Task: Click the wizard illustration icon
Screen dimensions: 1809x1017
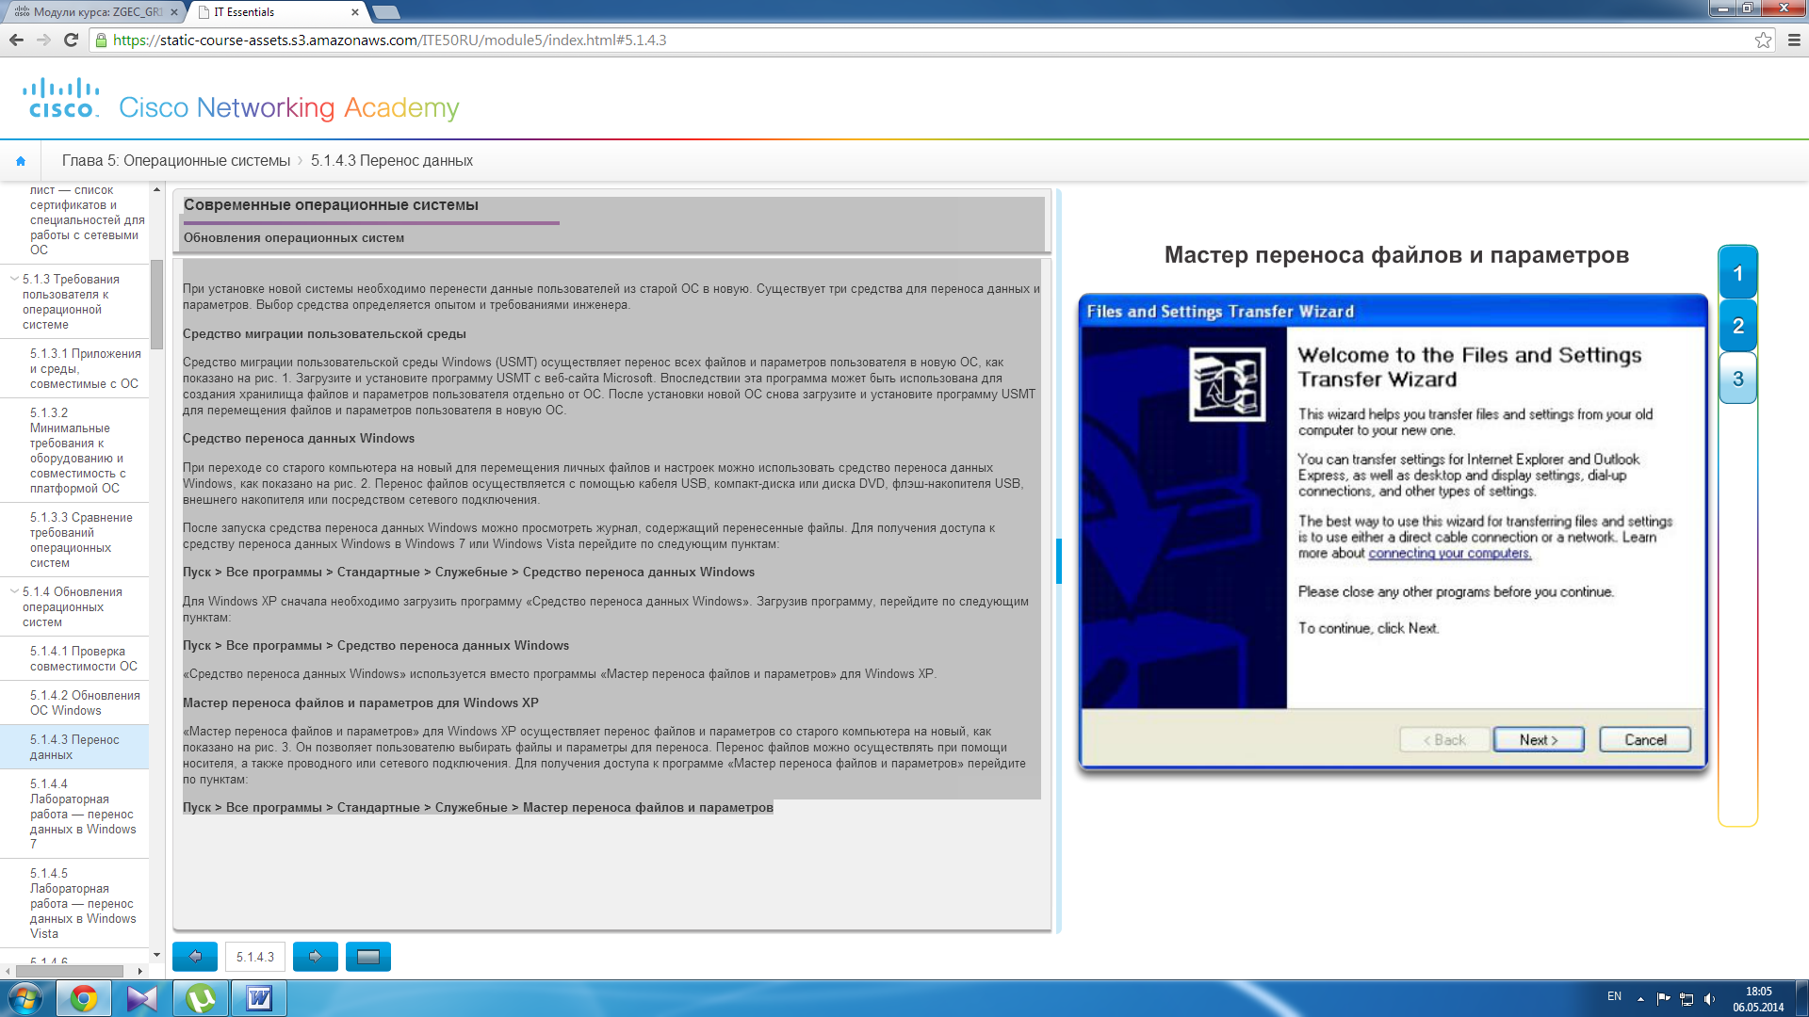Action: coord(1227,384)
